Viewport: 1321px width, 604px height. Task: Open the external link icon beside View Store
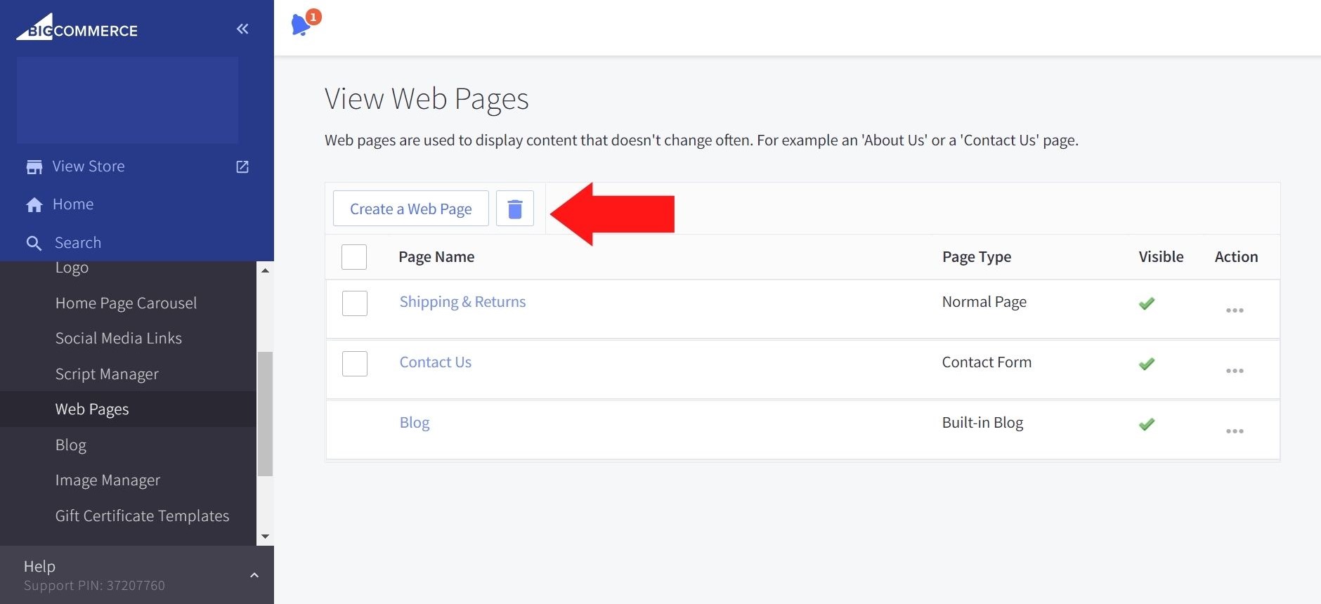click(242, 167)
